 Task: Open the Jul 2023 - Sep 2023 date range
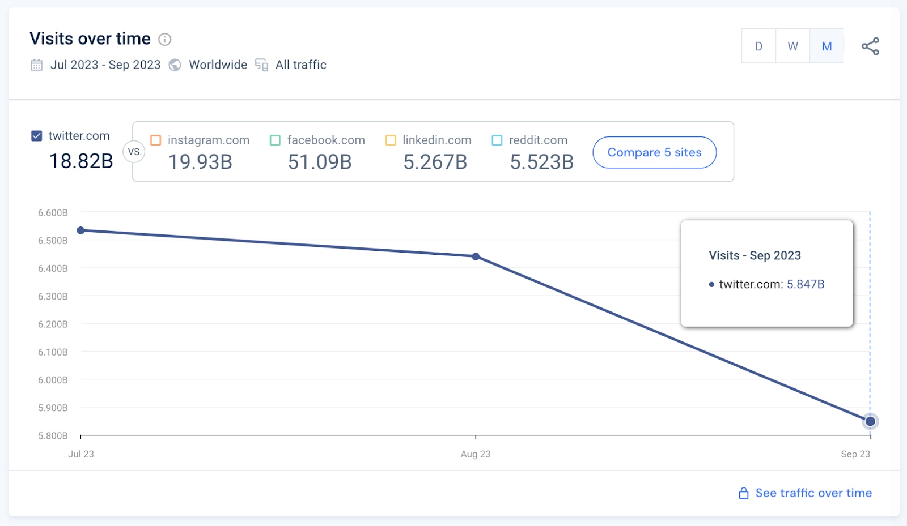click(x=105, y=65)
